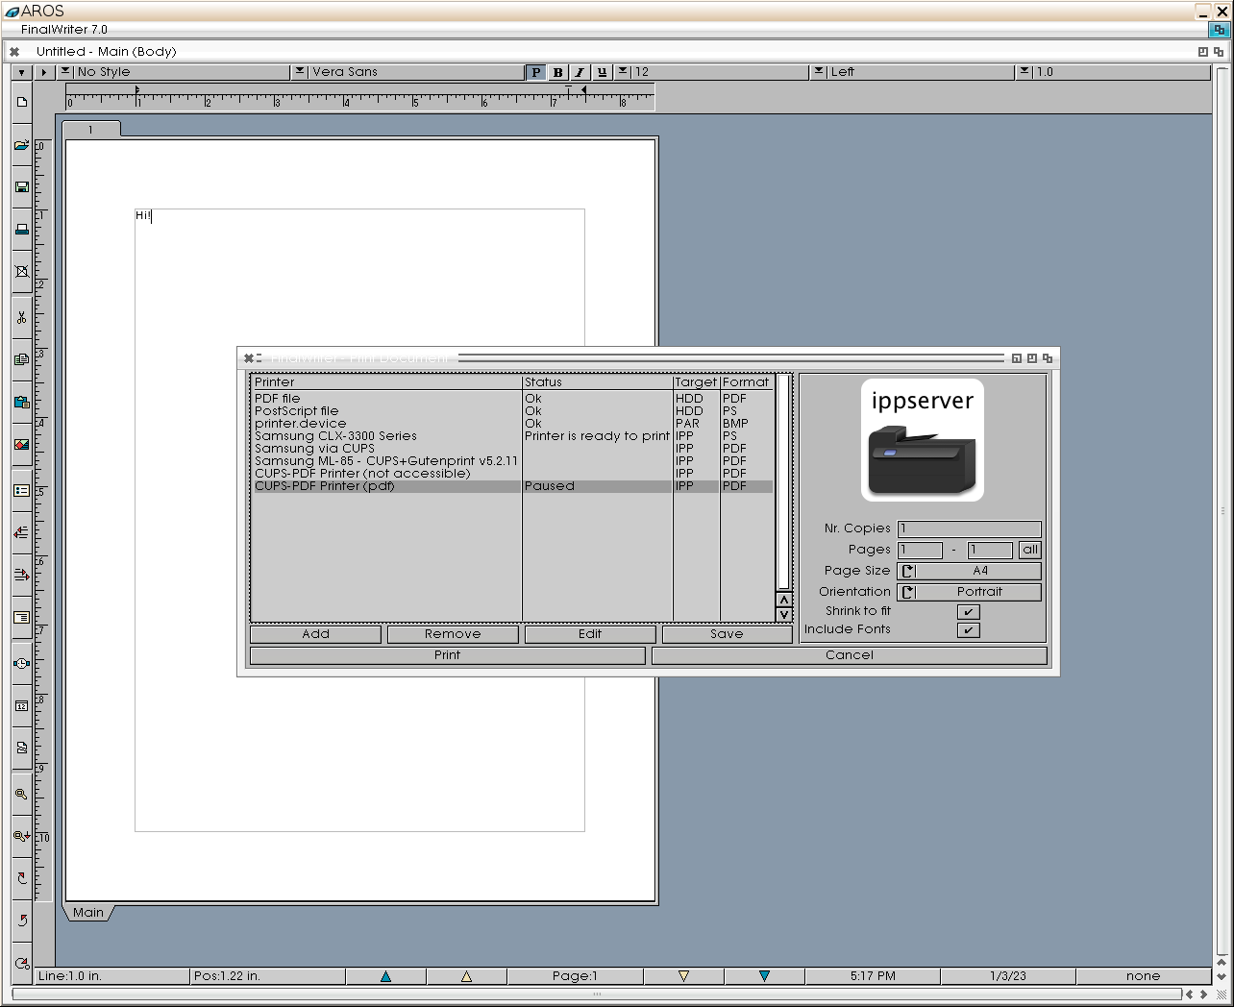Open the font size 12 dropdown
Screen dimensions: 1234x1007
tap(623, 71)
